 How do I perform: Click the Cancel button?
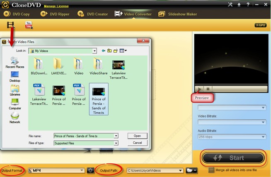138,143
